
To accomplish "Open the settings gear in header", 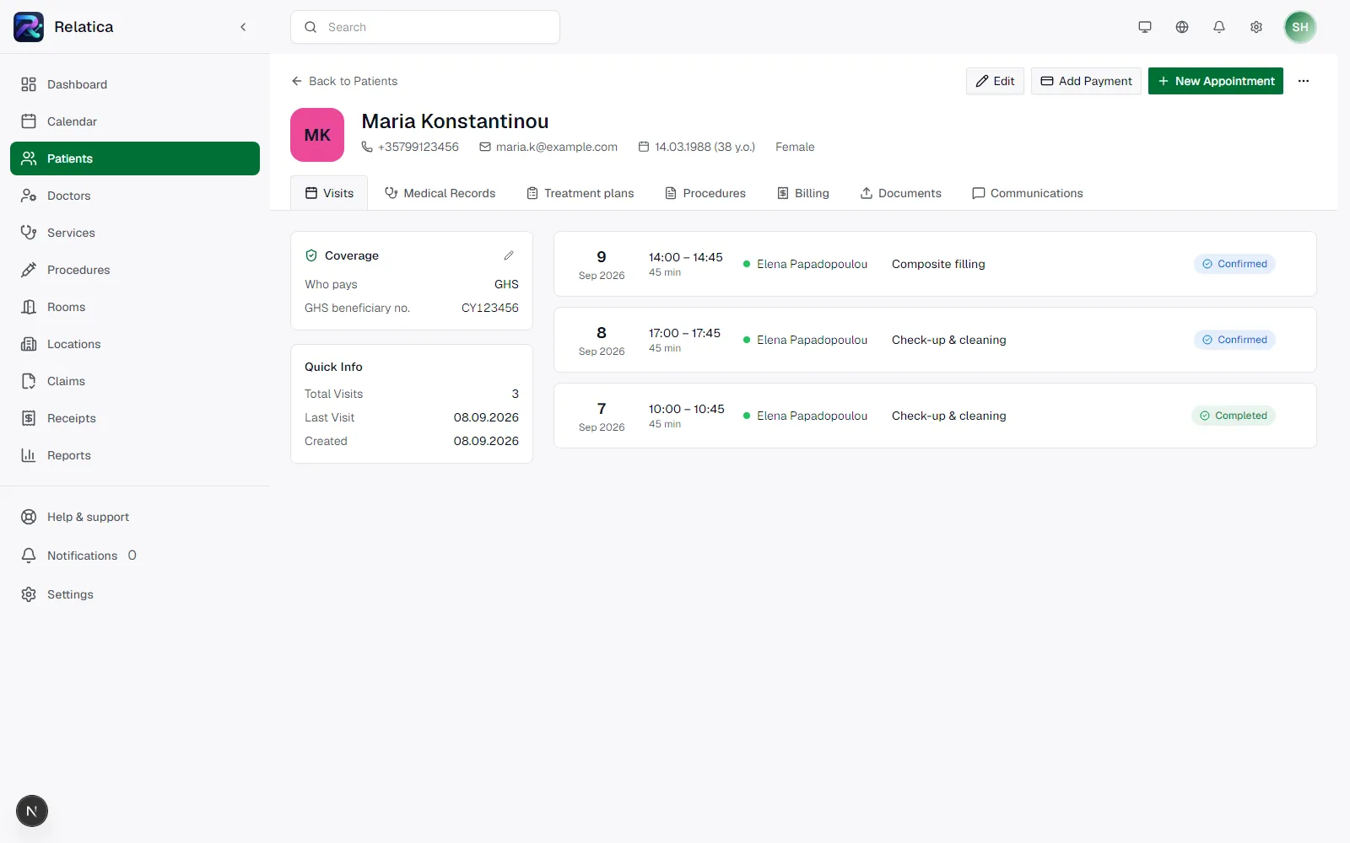I will (1256, 27).
